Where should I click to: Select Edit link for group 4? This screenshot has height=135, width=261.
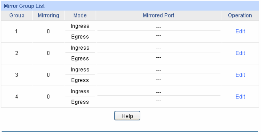coord(240,97)
